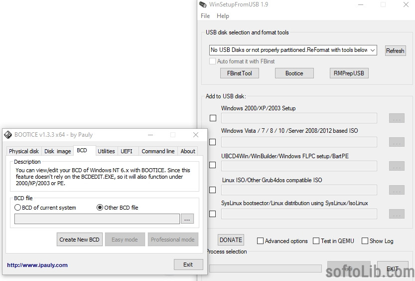The image size is (415, 281).
Task: Click the Windows Vista/7/8/10 ISO path field
Action: click(x=299, y=142)
